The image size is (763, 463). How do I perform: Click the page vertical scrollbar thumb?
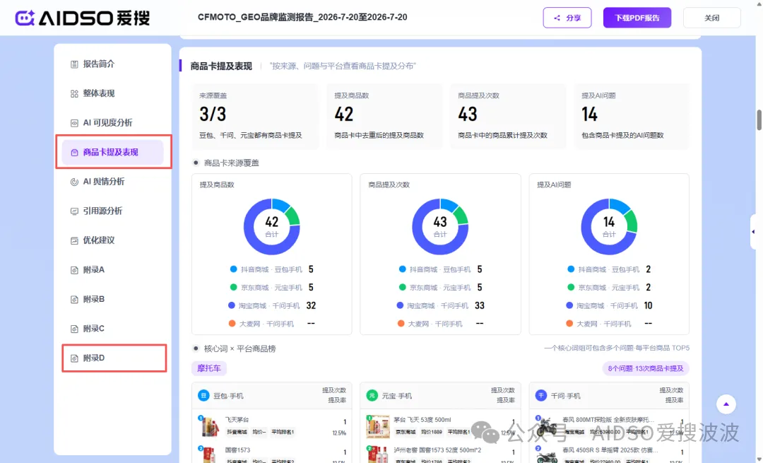tap(759, 120)
